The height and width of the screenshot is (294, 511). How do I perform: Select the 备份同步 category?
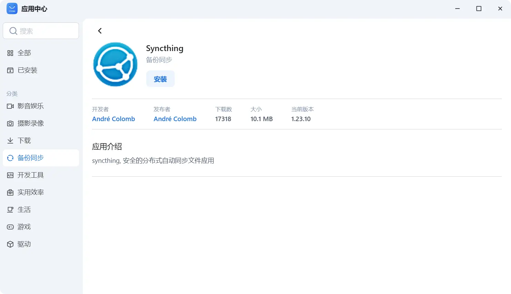tap(41, 158)
